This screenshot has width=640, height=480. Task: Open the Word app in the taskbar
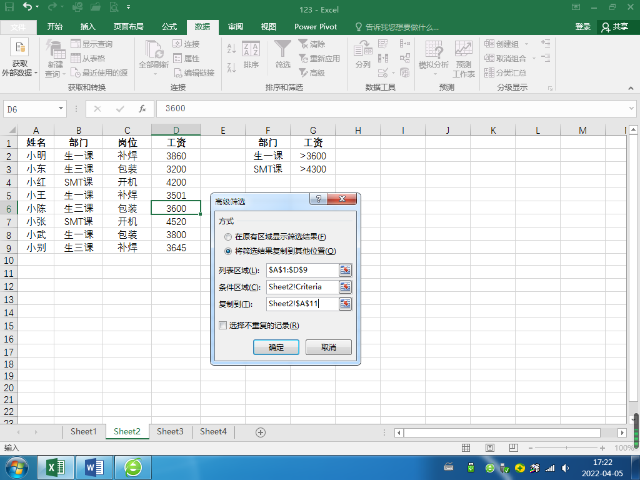(94, 467)
